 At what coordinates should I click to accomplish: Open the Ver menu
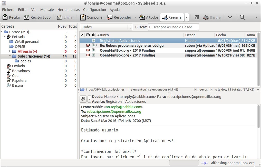[x=34, y=10]
